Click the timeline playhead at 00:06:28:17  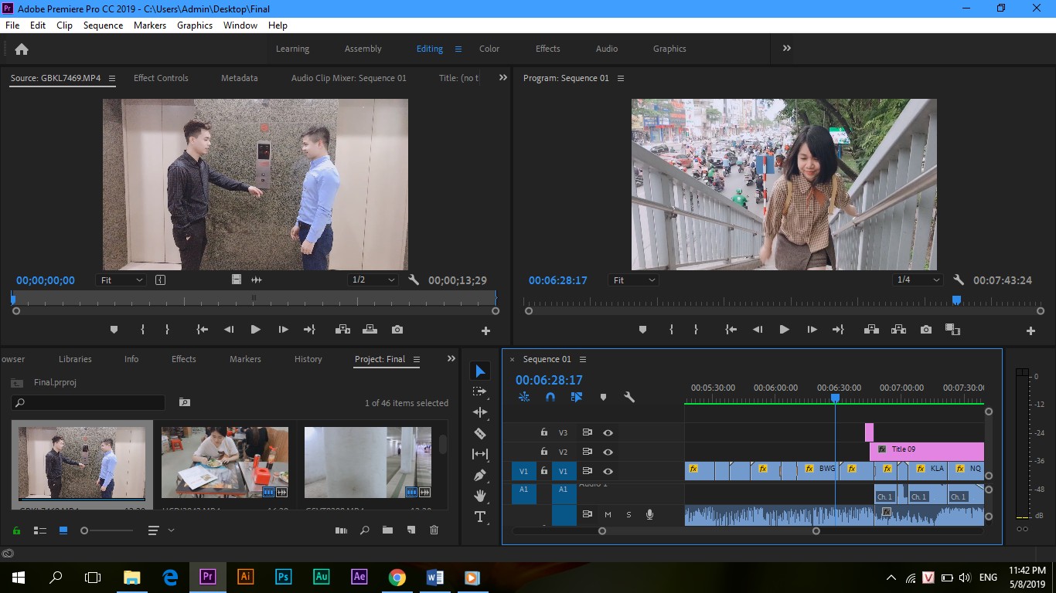coord(835,398)
